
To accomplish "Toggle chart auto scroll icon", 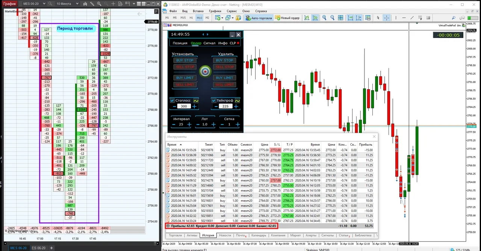I will tap(351, 18).
